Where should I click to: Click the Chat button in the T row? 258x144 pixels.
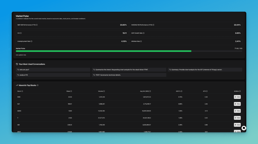(237, 118)
